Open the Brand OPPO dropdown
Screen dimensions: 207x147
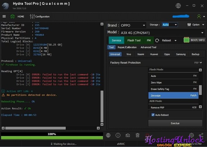pos(133,25)
